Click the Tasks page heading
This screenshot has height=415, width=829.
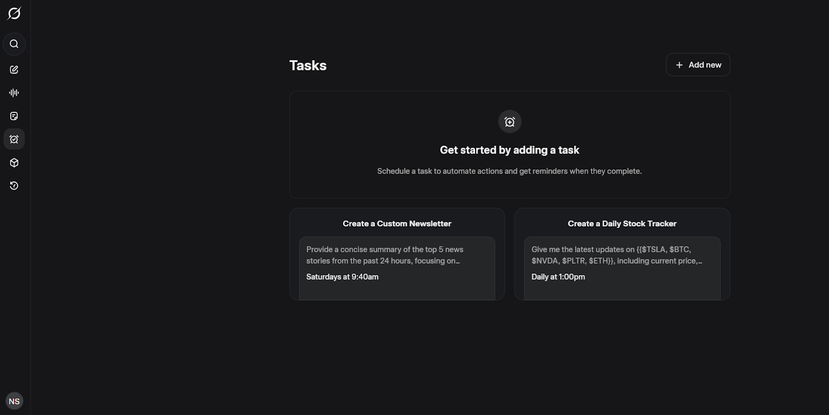[308, 65]
